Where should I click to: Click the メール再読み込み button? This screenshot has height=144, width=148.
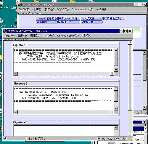click(x=47, y=18)
